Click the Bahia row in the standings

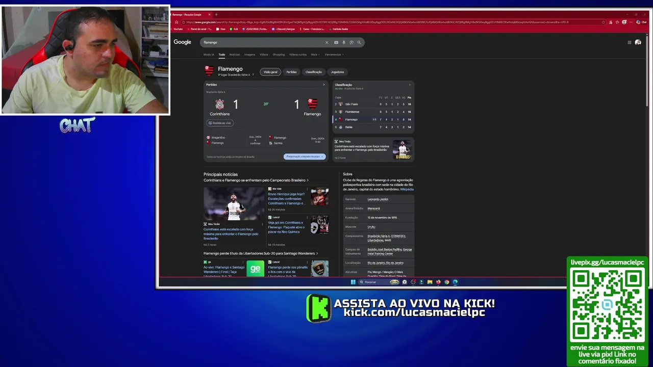373,127
